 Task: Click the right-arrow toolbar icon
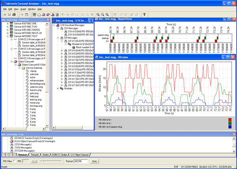(22, 15)
